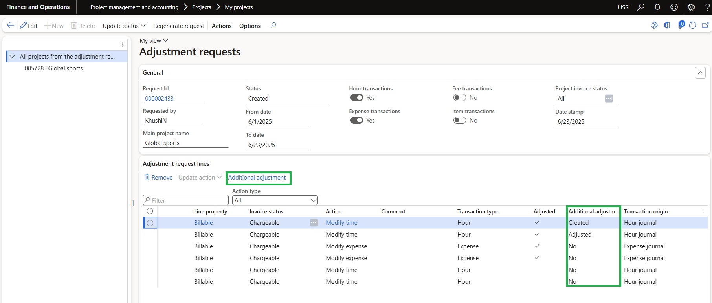Toggle the Hour transactions switch
The width and height of the screenshot is (712, 303).
click(x=356, y=98)
